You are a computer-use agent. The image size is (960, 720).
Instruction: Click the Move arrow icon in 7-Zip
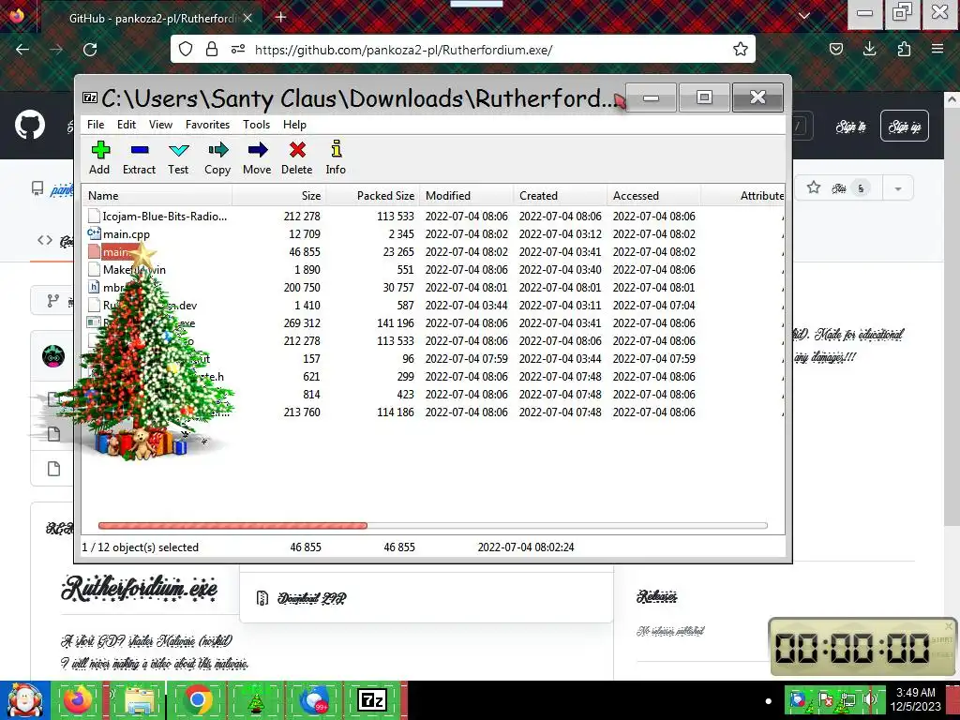click(257, 157)
